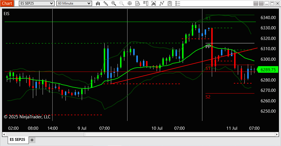The height and width of the screenshot is (146, 281).
Task: Minimize the chart window
Action: 267,3
